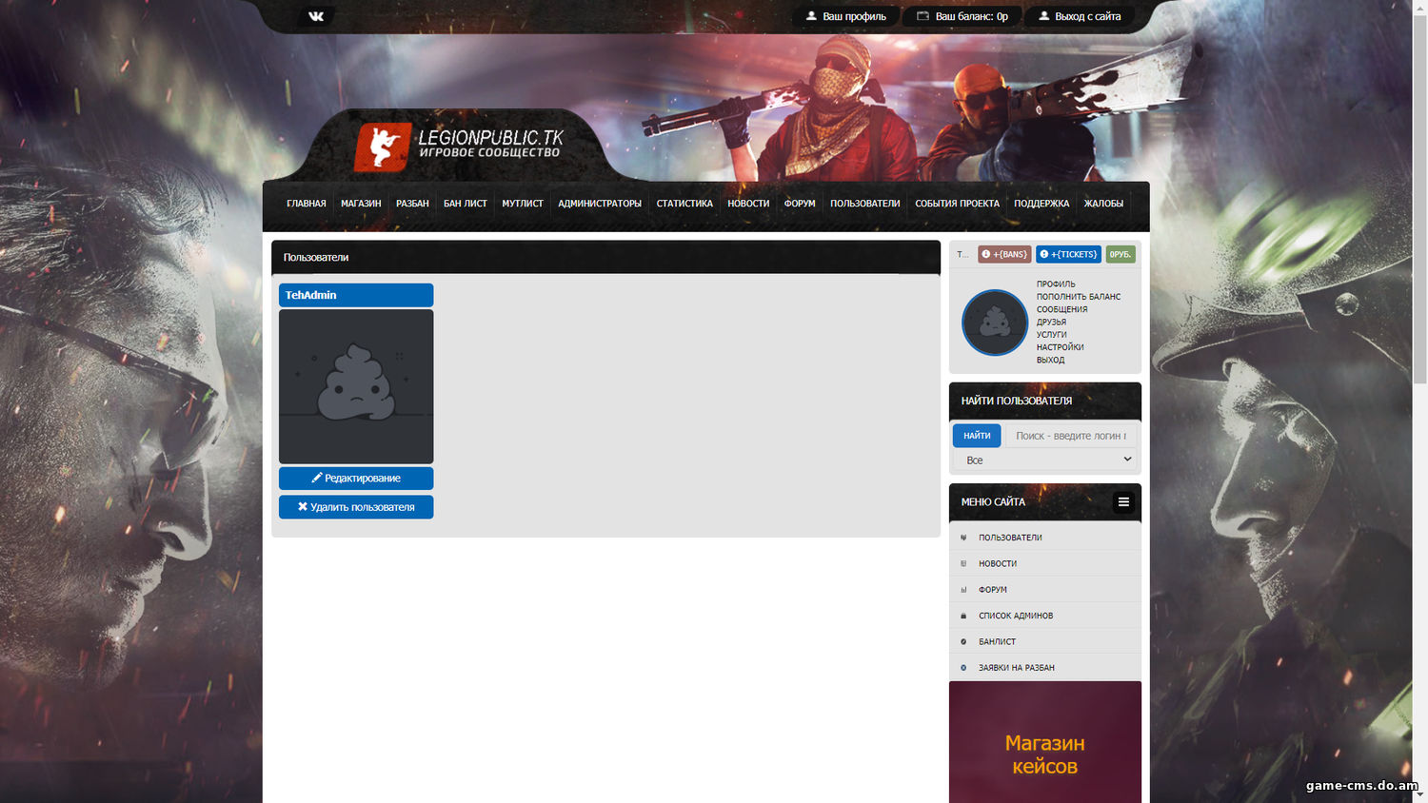This screenshot has width=1428, height=803.
Task: Expand the 'Все' filter dropdown
Action: [1045, 460]
